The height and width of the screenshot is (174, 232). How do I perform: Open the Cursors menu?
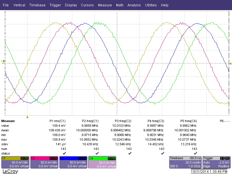[x=87, y=5]
